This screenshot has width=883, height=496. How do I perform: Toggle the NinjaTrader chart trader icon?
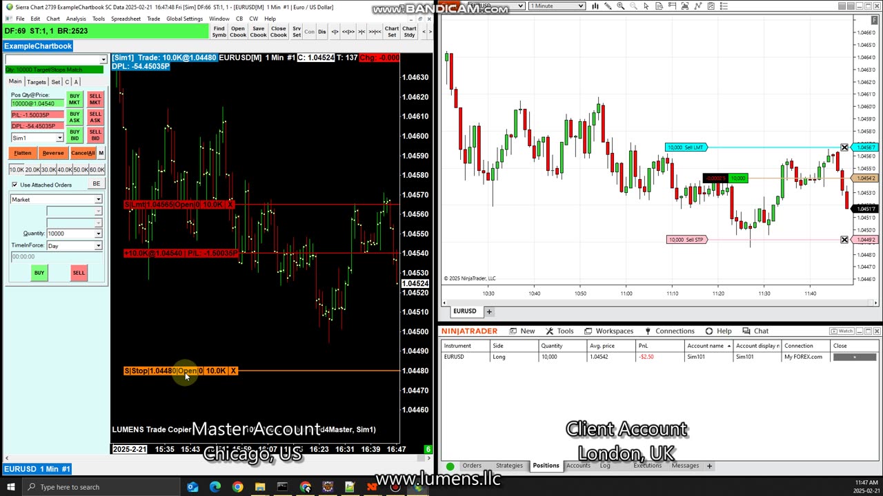(x=672, y=6)
